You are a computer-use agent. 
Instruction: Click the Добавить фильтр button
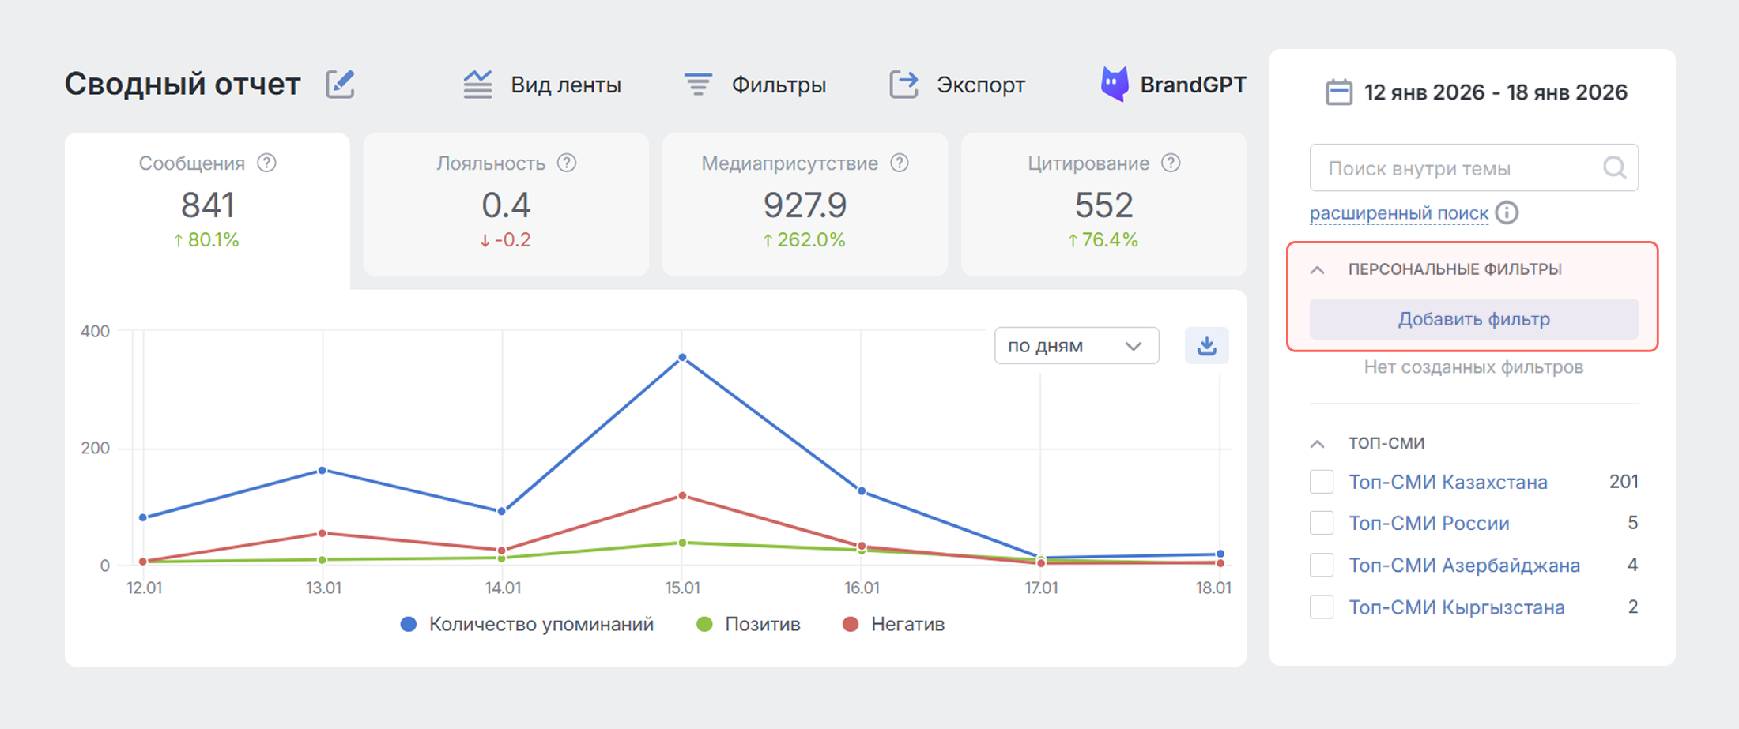click(x=1473, y=319)
